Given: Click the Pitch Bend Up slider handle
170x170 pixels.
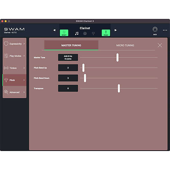Looking at the screenshot, I should coord(83,68).
